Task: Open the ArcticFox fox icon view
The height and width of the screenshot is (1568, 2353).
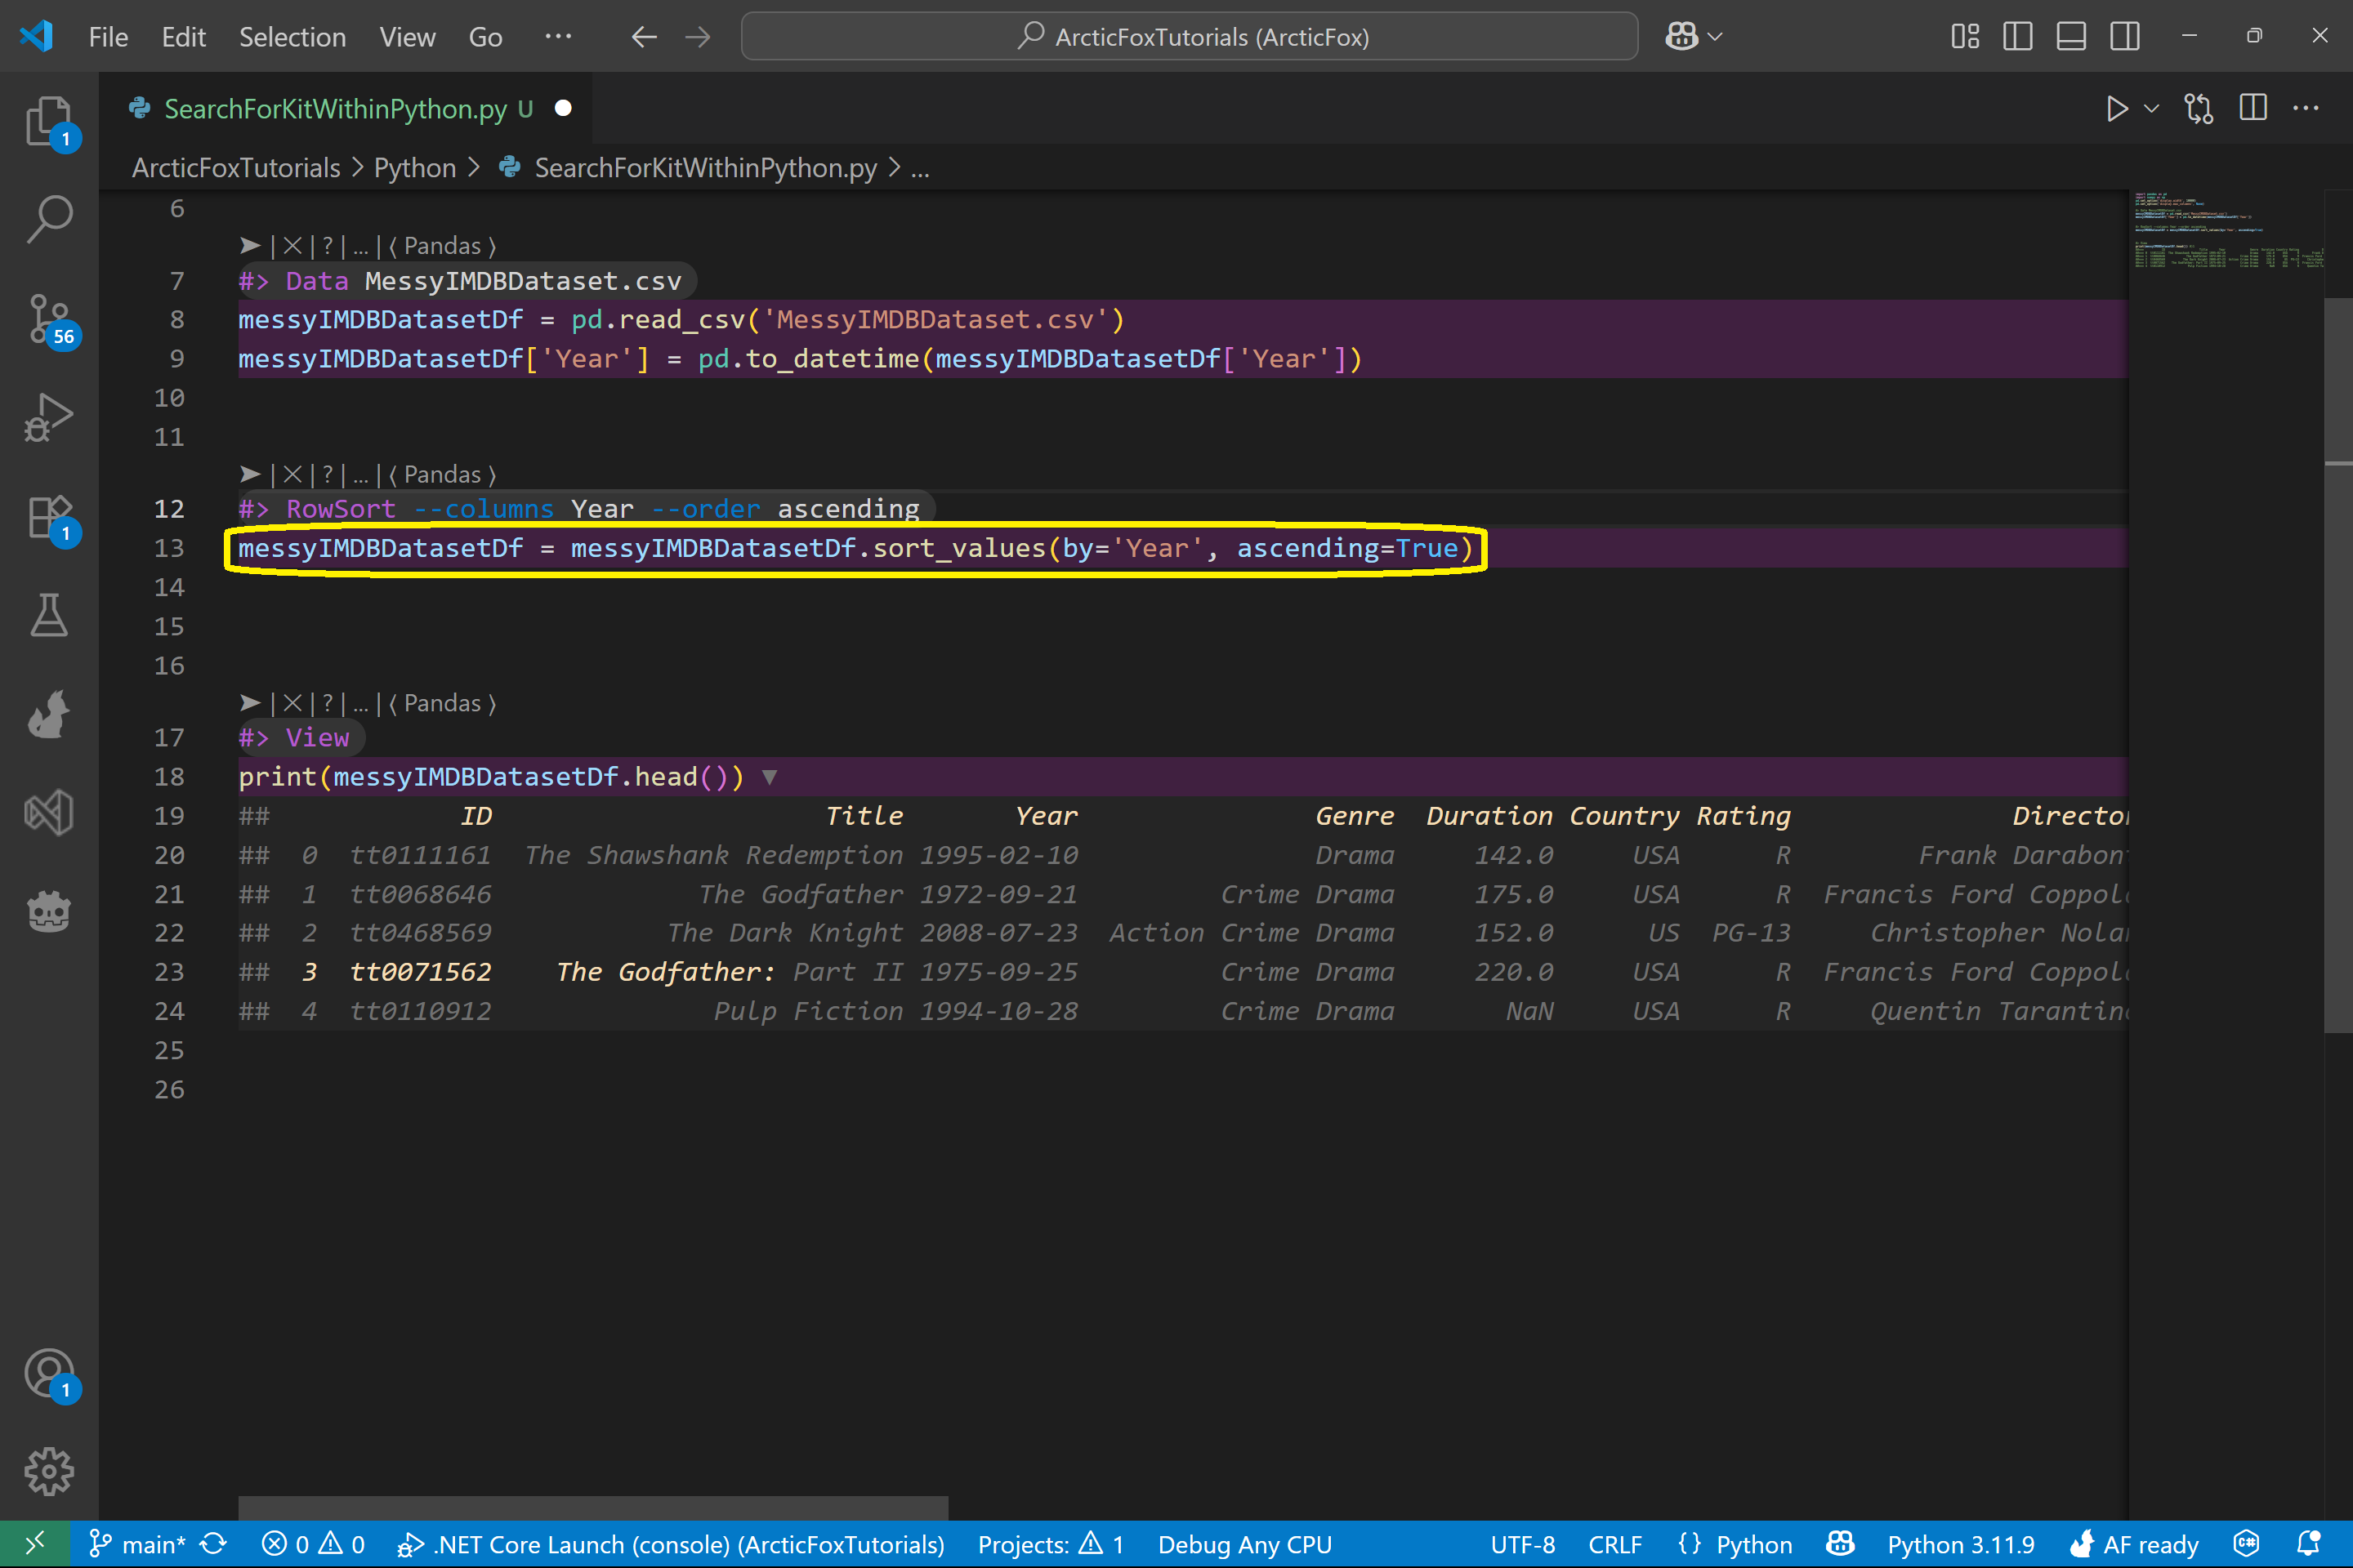Action: point(49,714)
